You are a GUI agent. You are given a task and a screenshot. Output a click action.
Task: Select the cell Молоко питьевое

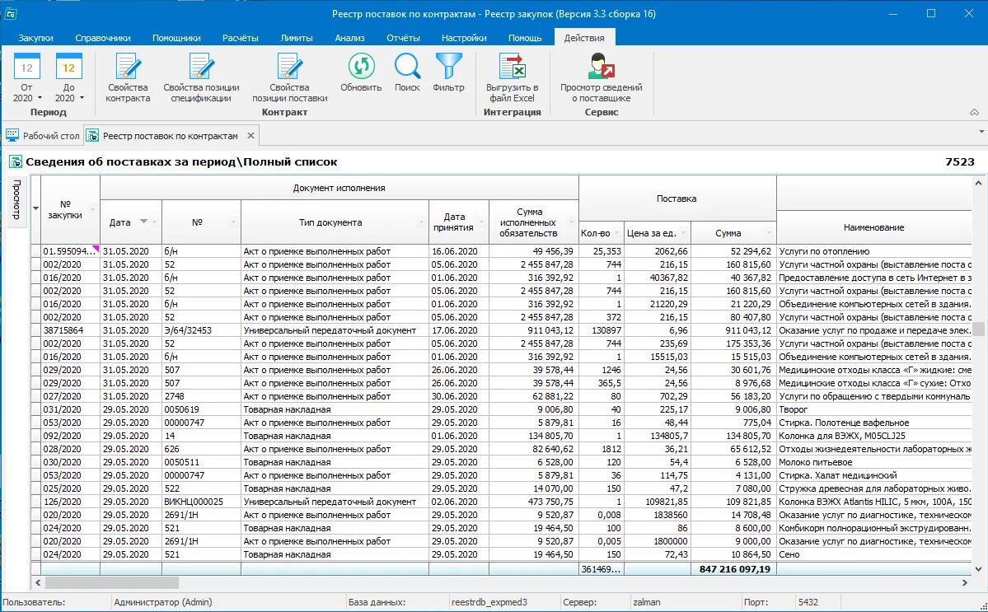[x=874, y=462]
